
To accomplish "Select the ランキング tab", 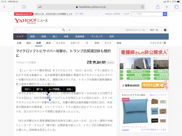I will point(97,36).
